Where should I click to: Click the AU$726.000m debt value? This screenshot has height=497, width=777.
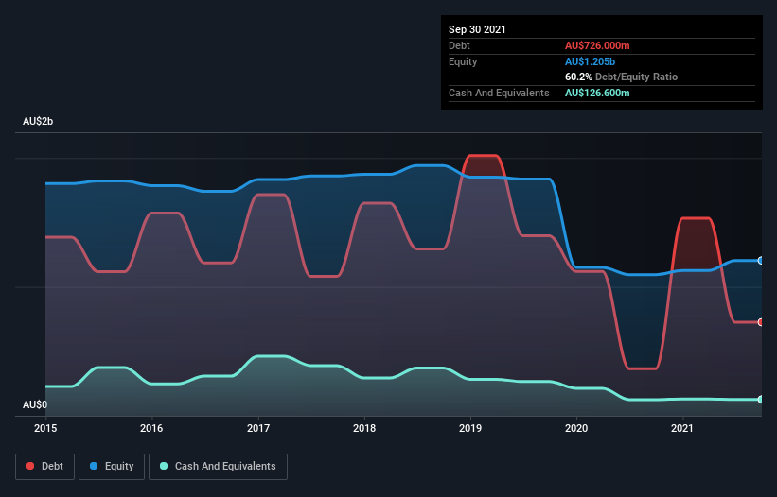tap(597, 45)
